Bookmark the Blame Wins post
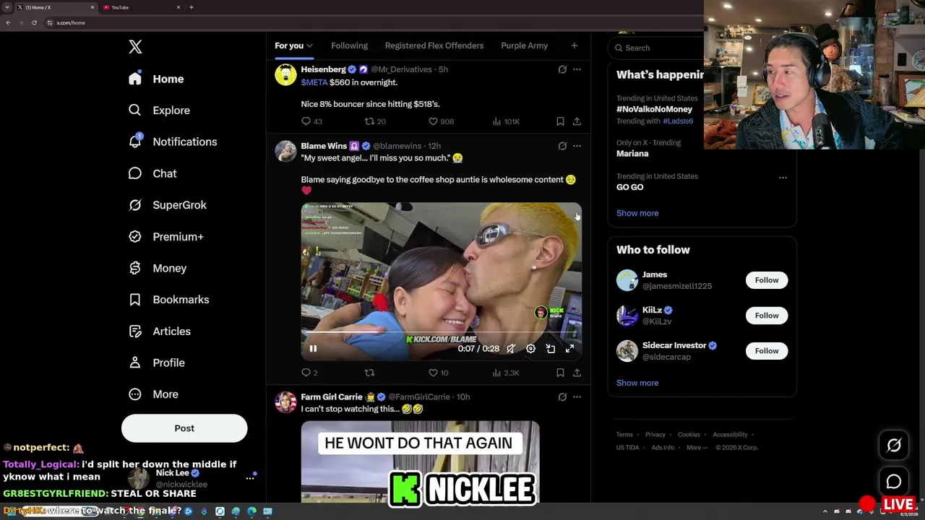Image resolution: width=925 pixels, height=520 pixels. 560,373
